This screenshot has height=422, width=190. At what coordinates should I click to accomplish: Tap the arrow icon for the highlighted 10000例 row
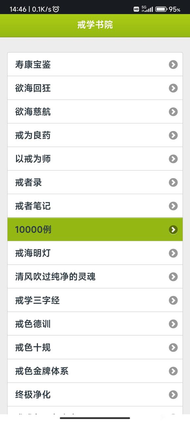[173, 229]
